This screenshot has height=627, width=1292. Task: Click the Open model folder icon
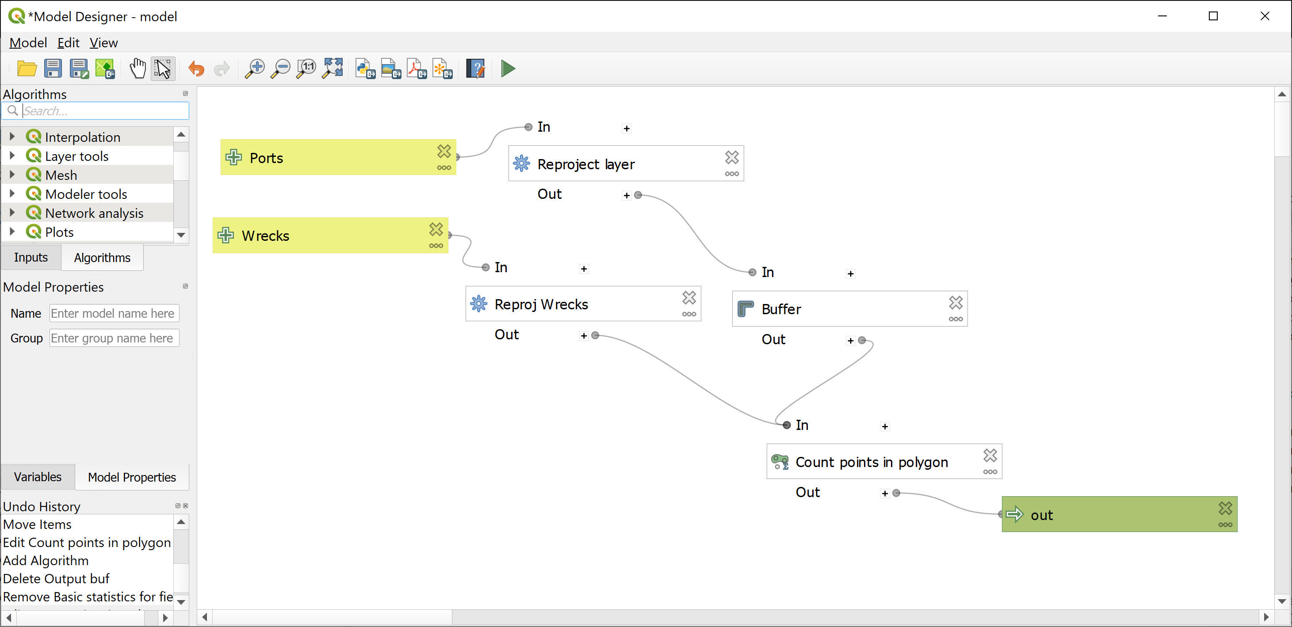pyautogui.click(x=27, y=68)
